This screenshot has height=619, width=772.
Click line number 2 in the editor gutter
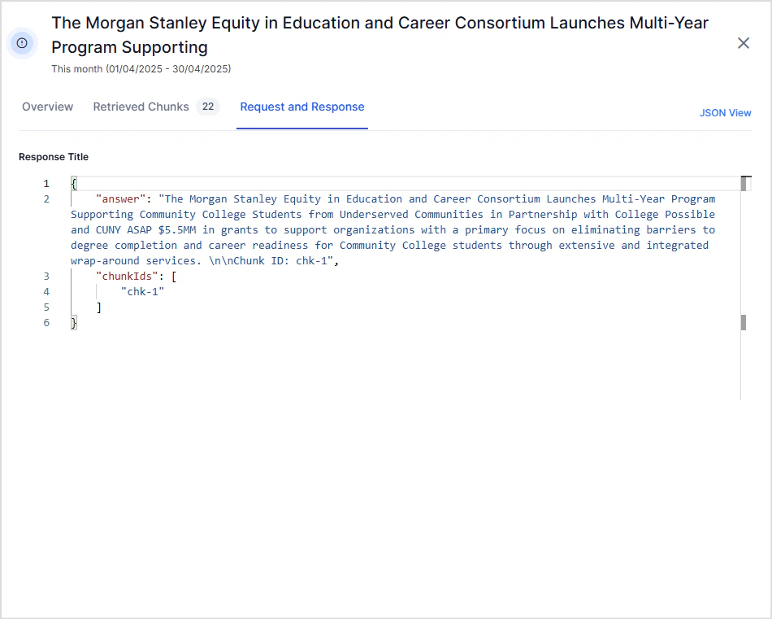click(46, 199)
